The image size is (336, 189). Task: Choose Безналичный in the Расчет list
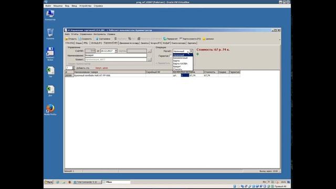[x=183, y=58]
